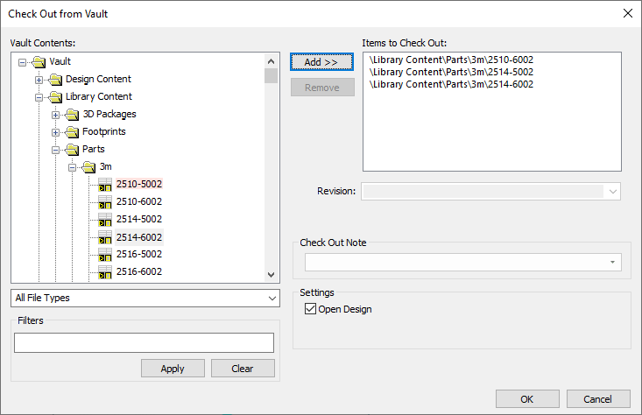Click the part icon beside 2510-5002
Screen dimensions: 642x415
(105, 185)
